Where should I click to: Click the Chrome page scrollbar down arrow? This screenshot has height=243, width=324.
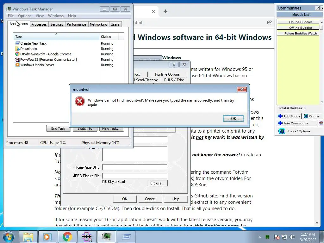(x=317, y=223)
